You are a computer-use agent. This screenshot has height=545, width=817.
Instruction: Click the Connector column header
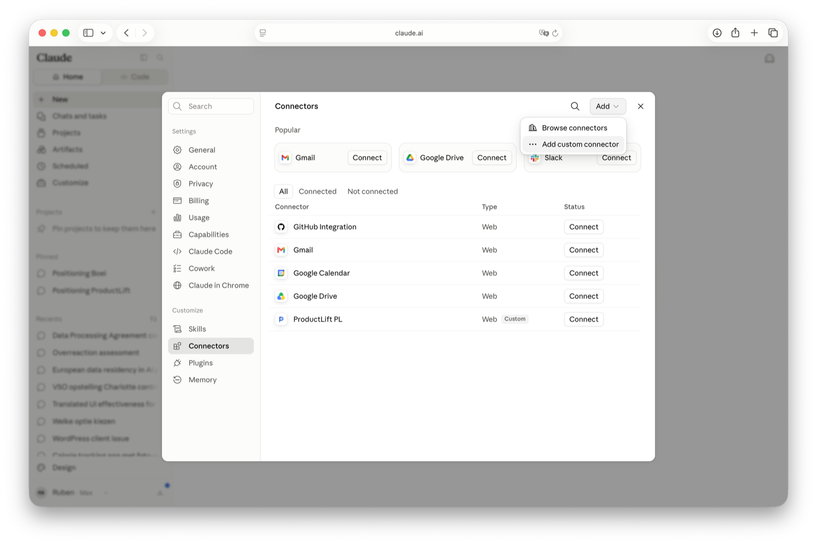[292, 207]
